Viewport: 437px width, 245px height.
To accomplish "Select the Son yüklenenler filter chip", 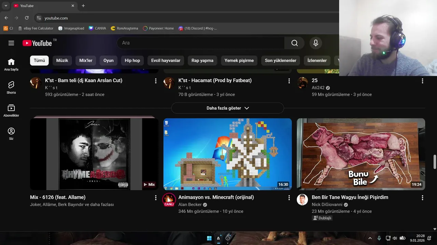I will click(x=281, y=61).
